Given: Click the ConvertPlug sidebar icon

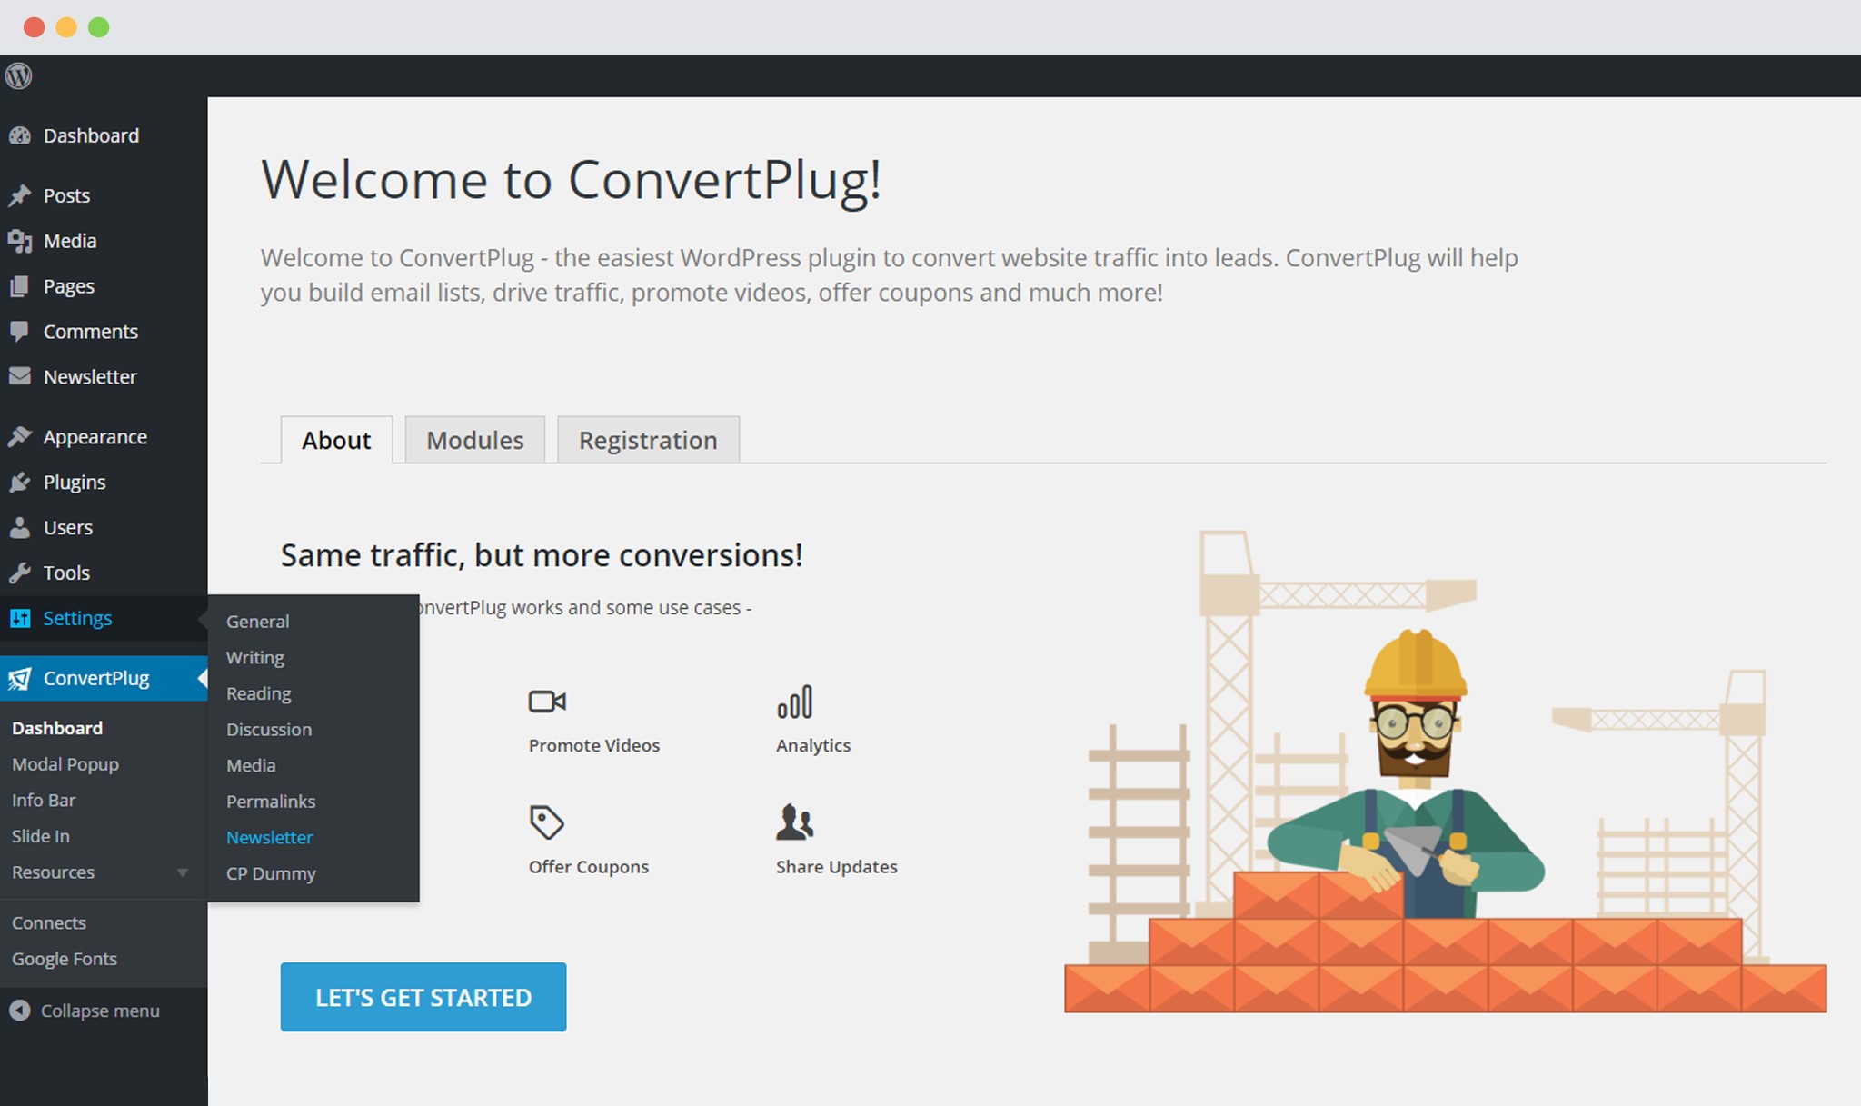Looking at the screenshot, I should 20,677.
